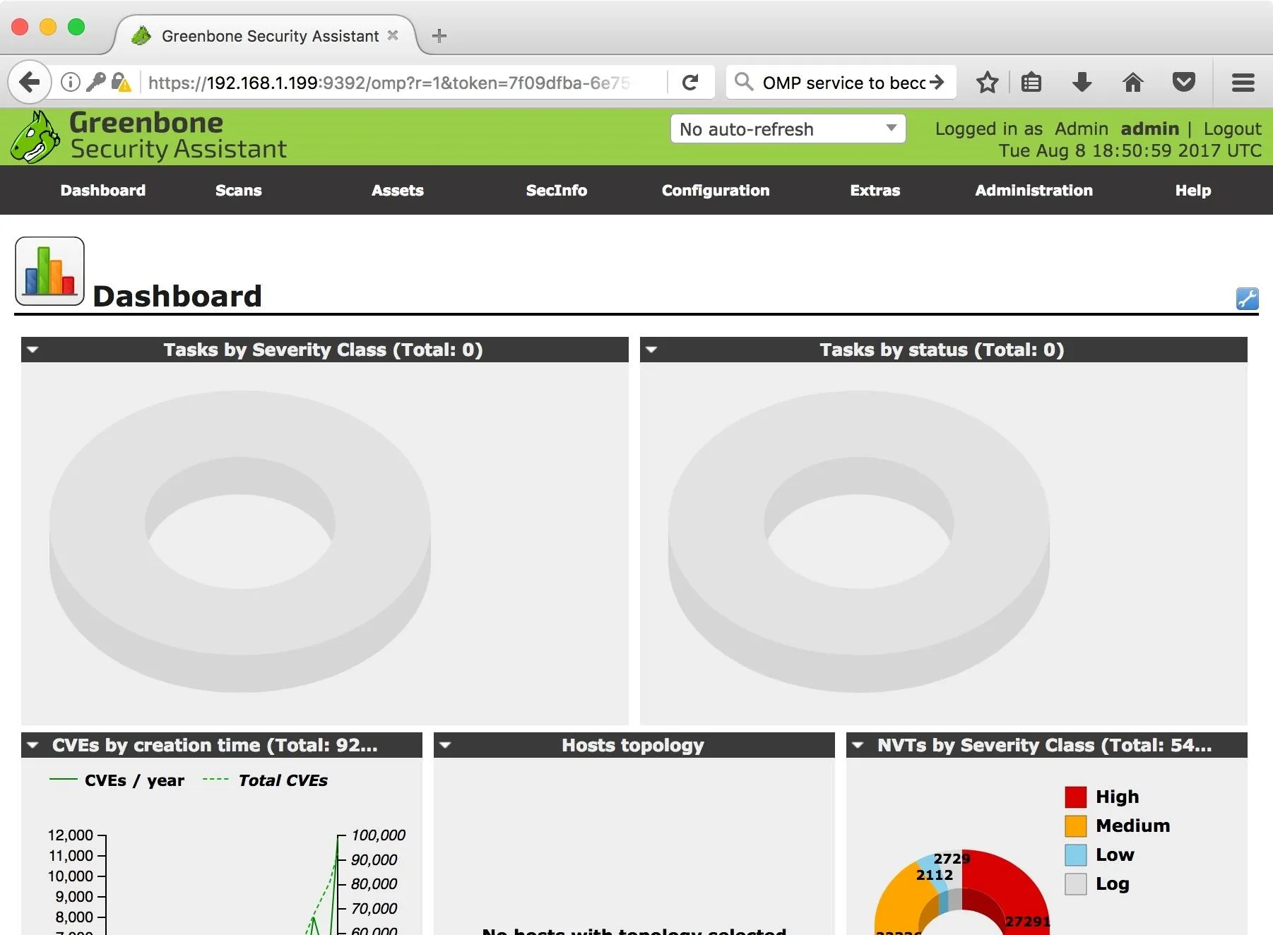Click the Greenbone dragon logo
1273x935 pixels.
click(x=35, y=137)
